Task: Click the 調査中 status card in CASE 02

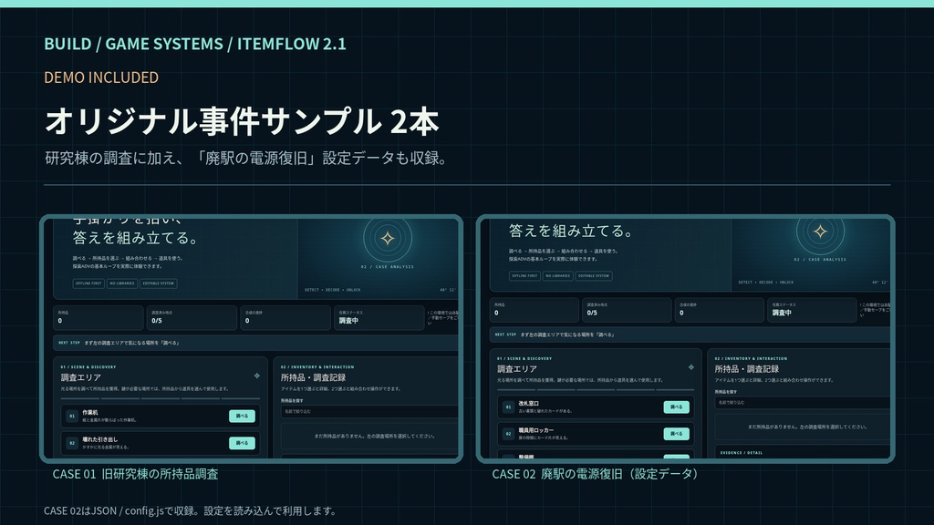Action: [812, 310]
